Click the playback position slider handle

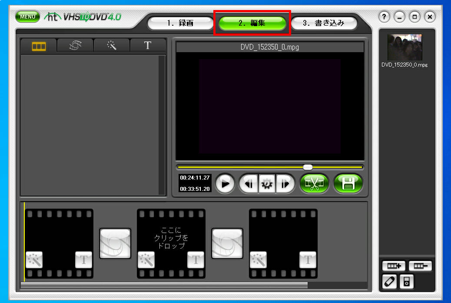tap(308, 167)
